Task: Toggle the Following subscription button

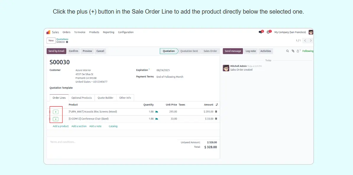Action: coord(308,51)
